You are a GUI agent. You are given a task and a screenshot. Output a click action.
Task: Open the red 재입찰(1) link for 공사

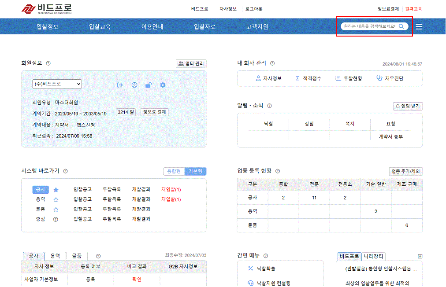171,190
